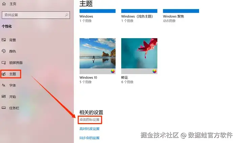Click the 锁屏界面 monitor icon
This screenshot has height=143, width=237.
[x=4, y=63]
